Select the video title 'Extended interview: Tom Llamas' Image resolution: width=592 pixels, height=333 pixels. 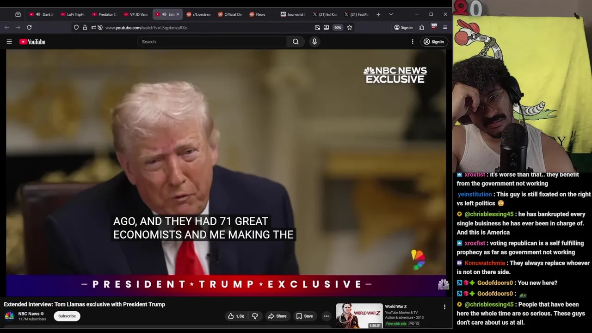(x=84, y=304)
